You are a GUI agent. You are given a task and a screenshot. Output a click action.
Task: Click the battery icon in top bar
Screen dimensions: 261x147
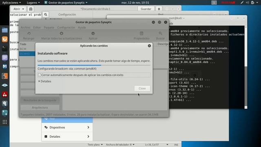(x=252, y=2)
